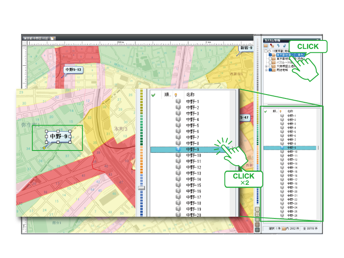
Task: Click the red-arrow folder icon in カスタム情報 toolbar
Action: coord(272,46)
